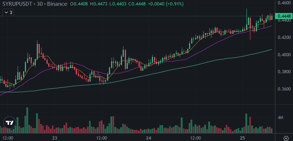Open chart settings gear icon
The image size is (293, 141).
click(x=286, y=138)
